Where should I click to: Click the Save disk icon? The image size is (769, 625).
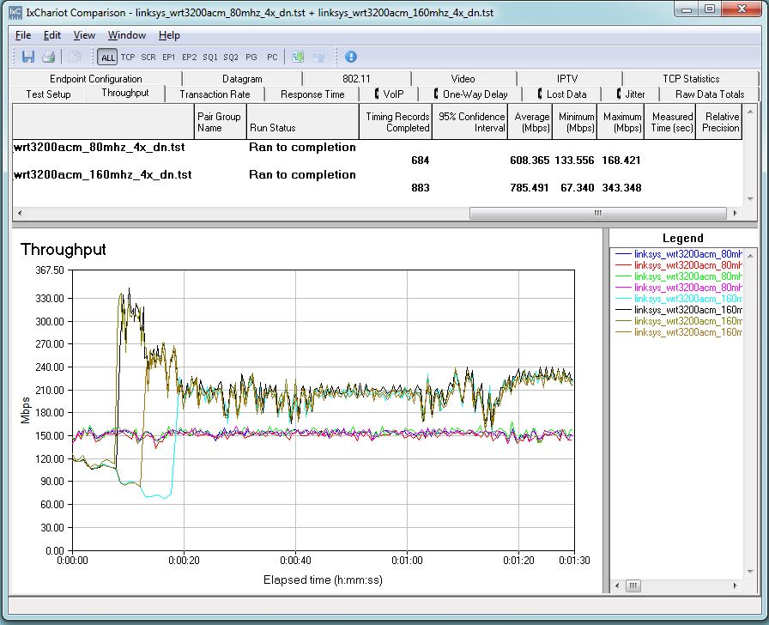point(28,57)
